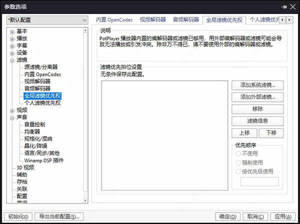Image resolution: width=300 pixels, height=224 pixels.
Task: Select 辅助 in the tree
Action: click(x=22, y=175)
